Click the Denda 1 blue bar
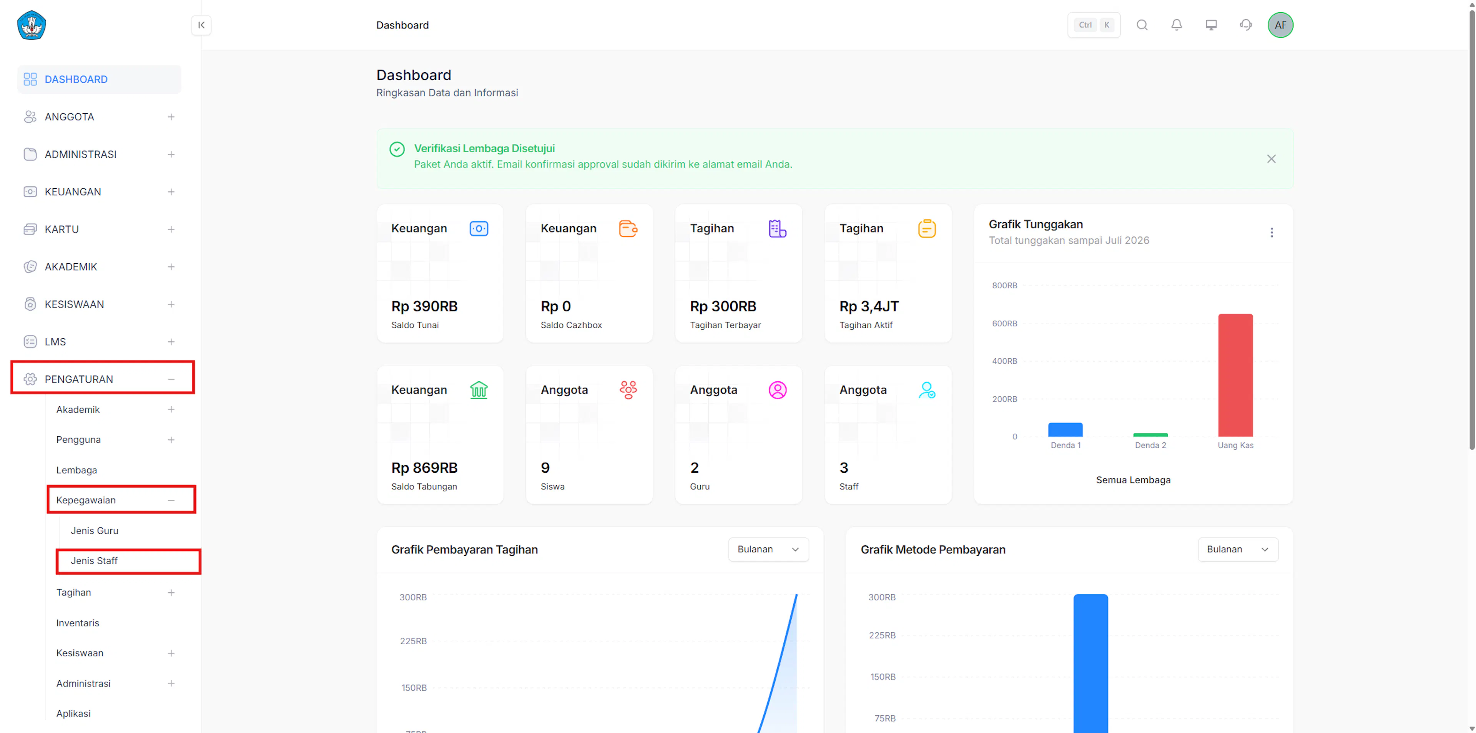This screenshot has width=1476, height=733. coord(1065,430)
